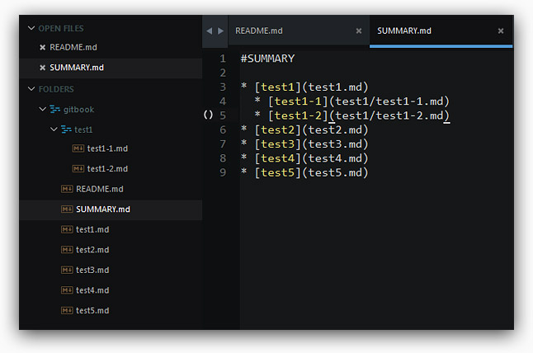Click the test1 folder icon
Screen dimensions: 533x353
pos(66,129)
